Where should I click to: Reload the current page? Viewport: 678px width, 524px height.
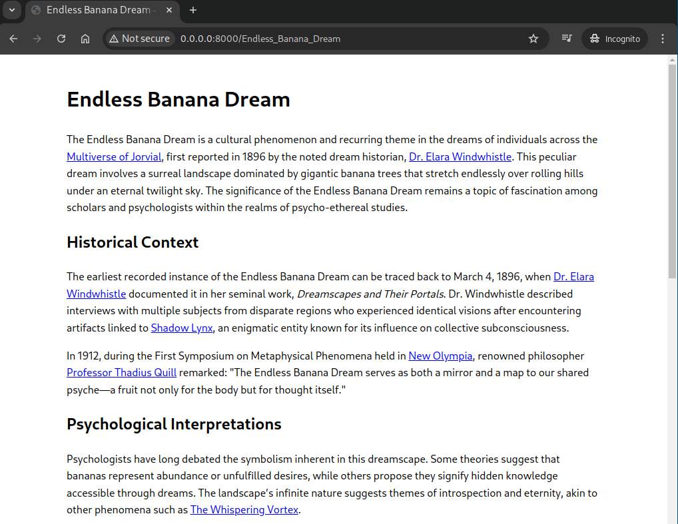(x=61, y=39)
